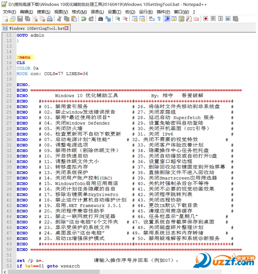Click the Close document toolbar icon
Image resolution: width=258 pixels, height=274 pixels.
click(x=35, y=19)
